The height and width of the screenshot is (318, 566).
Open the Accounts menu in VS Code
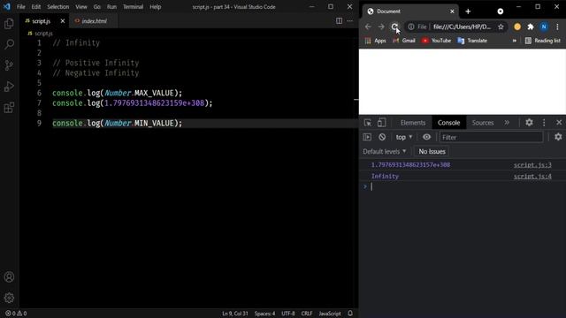9,276
